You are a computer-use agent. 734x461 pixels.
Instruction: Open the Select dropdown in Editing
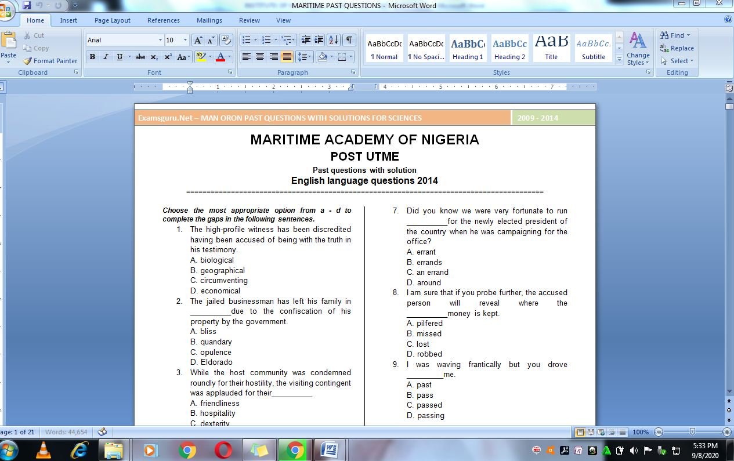[x=677, y=61]
